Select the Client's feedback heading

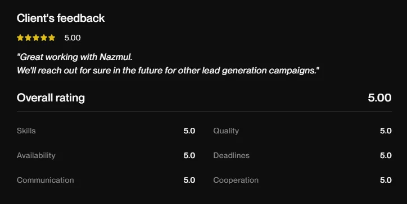pos(61,18)
